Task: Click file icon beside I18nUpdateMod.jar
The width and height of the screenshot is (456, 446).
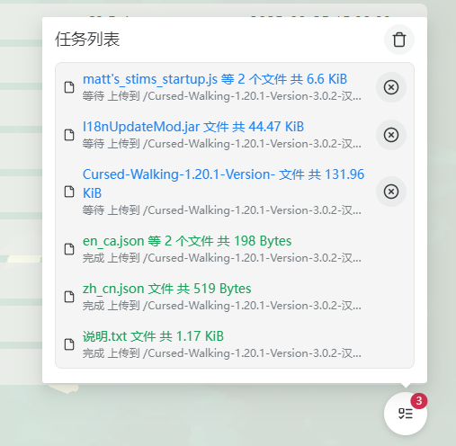Action: [69, 135]
